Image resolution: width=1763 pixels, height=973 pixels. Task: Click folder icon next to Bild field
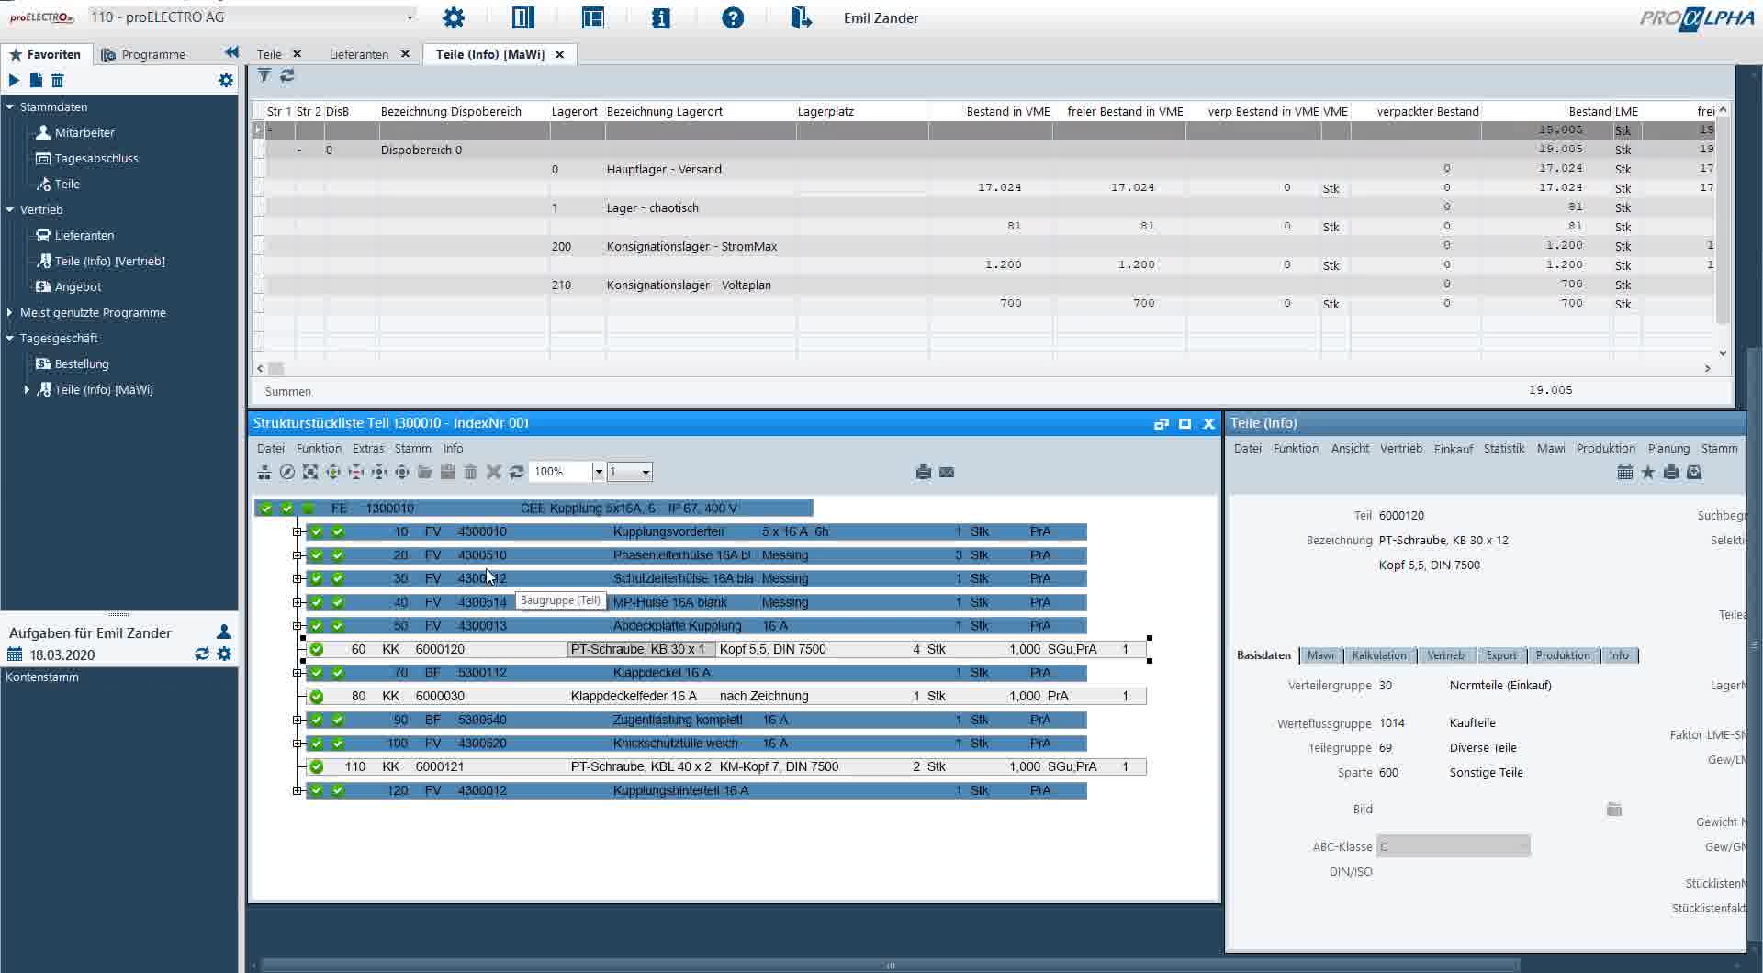click(x=1614, y=809)
